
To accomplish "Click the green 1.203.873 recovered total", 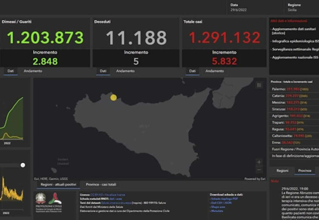I will pos(46,37).
